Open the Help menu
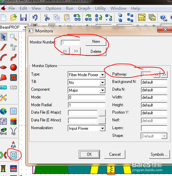Image resolution: width=172 pixels, height=176 pixels. coord(136,8)
